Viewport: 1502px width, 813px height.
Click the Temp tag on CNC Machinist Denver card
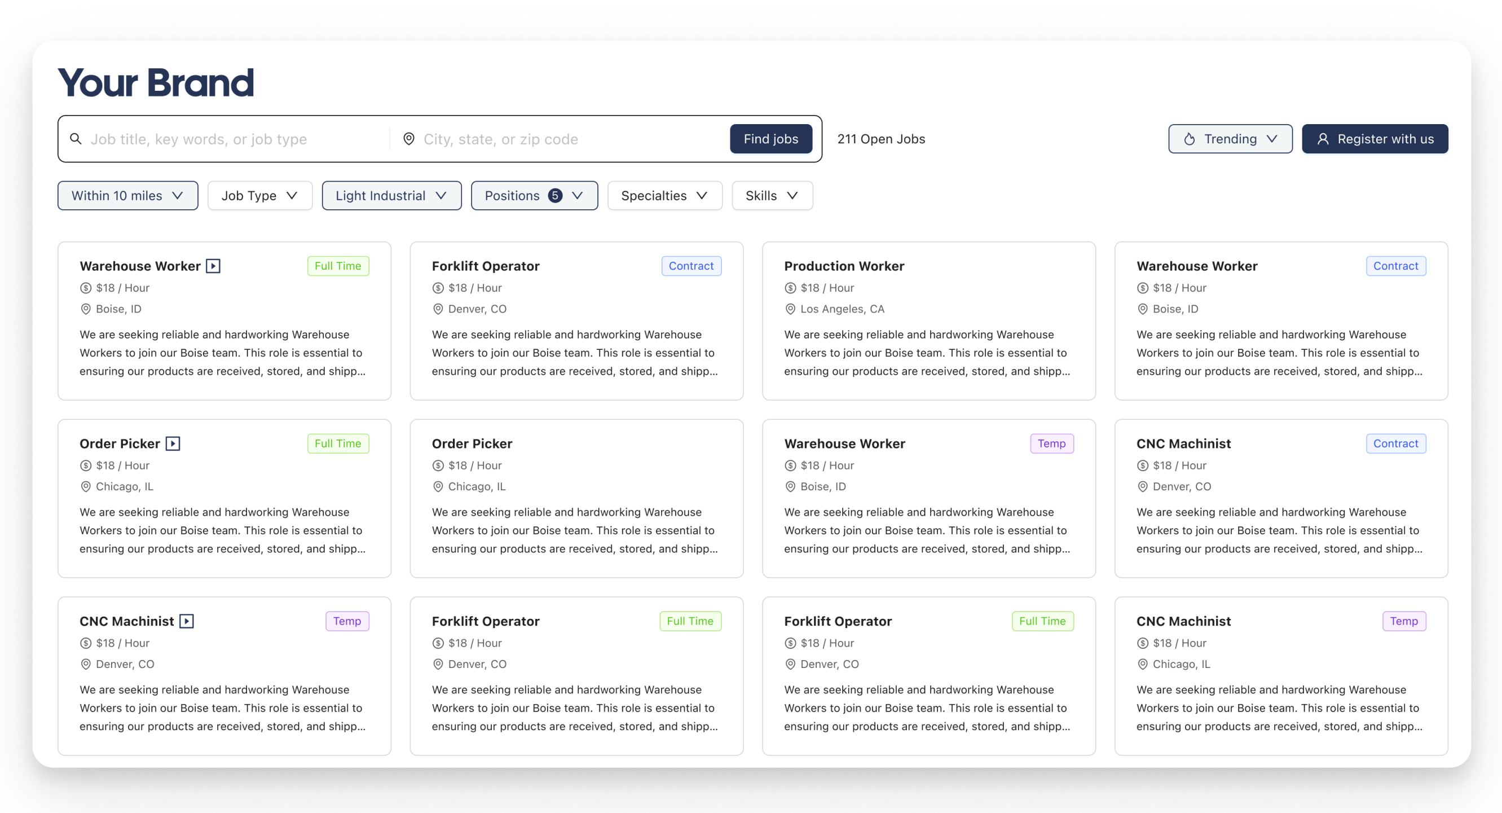tap(347, 621)
